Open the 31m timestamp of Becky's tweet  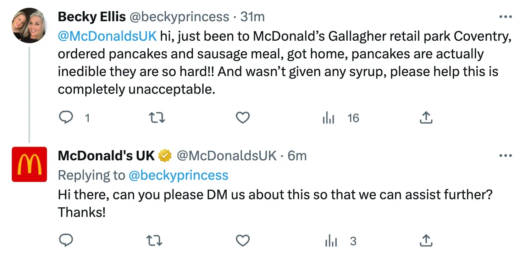pos(252,17)
